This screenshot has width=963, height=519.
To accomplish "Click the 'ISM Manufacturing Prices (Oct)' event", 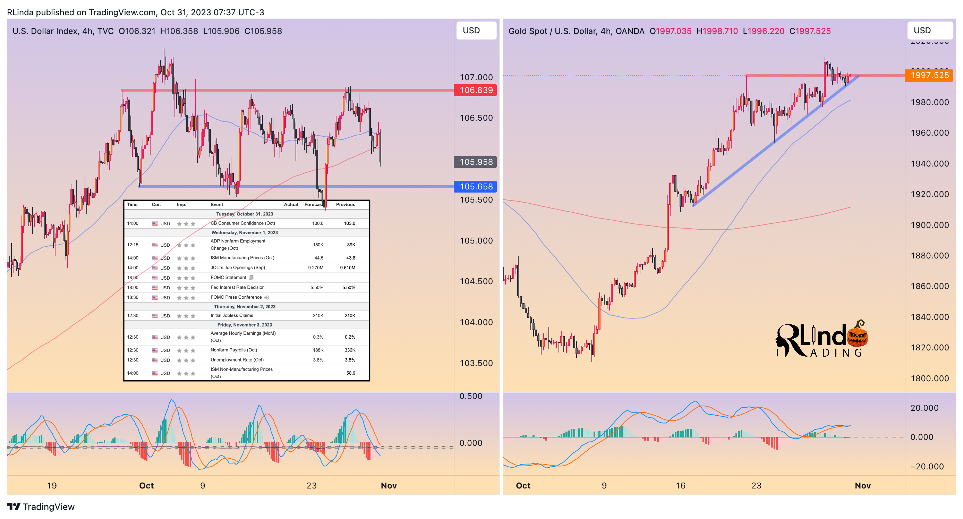I will tap(242, 258).
